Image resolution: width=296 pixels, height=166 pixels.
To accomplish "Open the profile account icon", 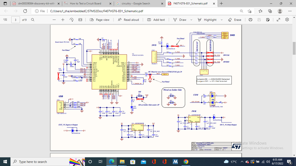I will point(280,11).
